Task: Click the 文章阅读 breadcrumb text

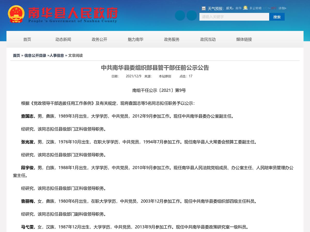Action: 75,55
